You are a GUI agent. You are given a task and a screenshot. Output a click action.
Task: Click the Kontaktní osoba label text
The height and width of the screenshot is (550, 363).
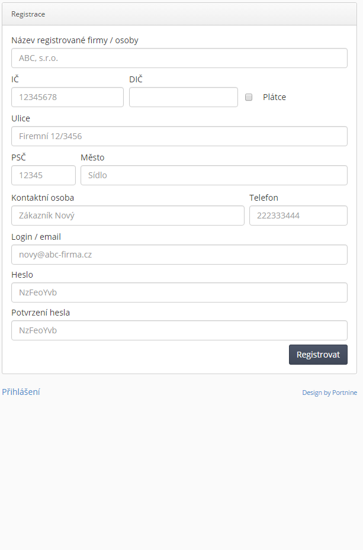pyautogui.click(x=43, y=198)
